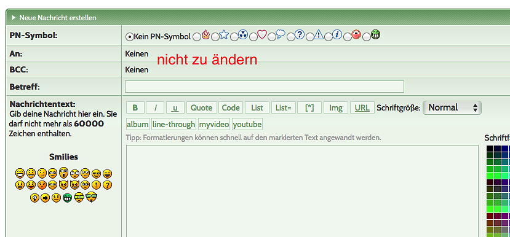Screen dimensions: 510x237
Task: Open the Schriftgröße Normal dropdown
Action: pyautogui.click(x=452, y=107)
